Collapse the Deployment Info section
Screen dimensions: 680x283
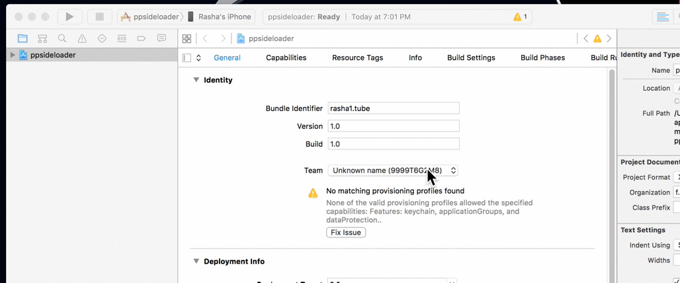pos(196,261)
